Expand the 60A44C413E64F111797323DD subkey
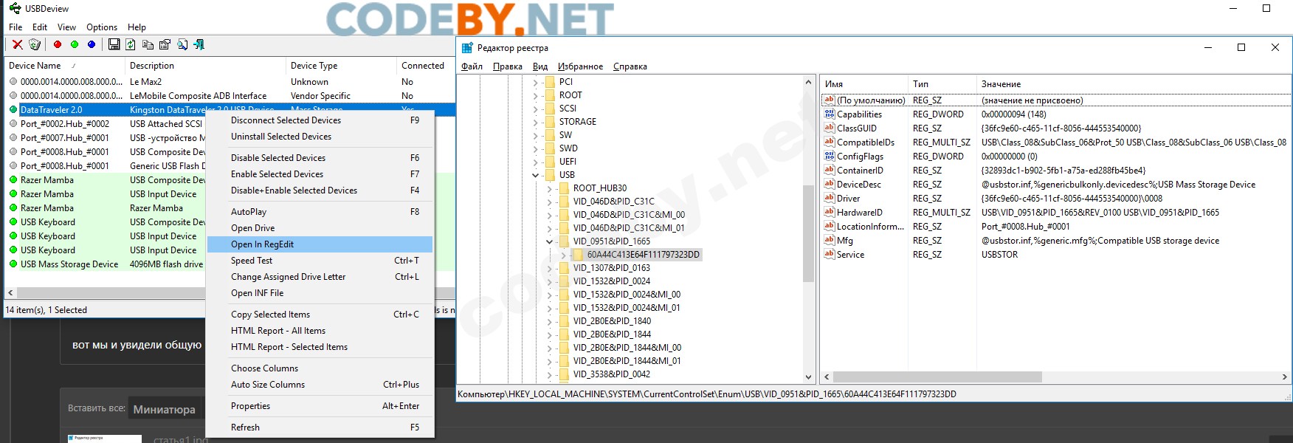This screenshot has width=1293, height=443. click(x=564, y=255)
